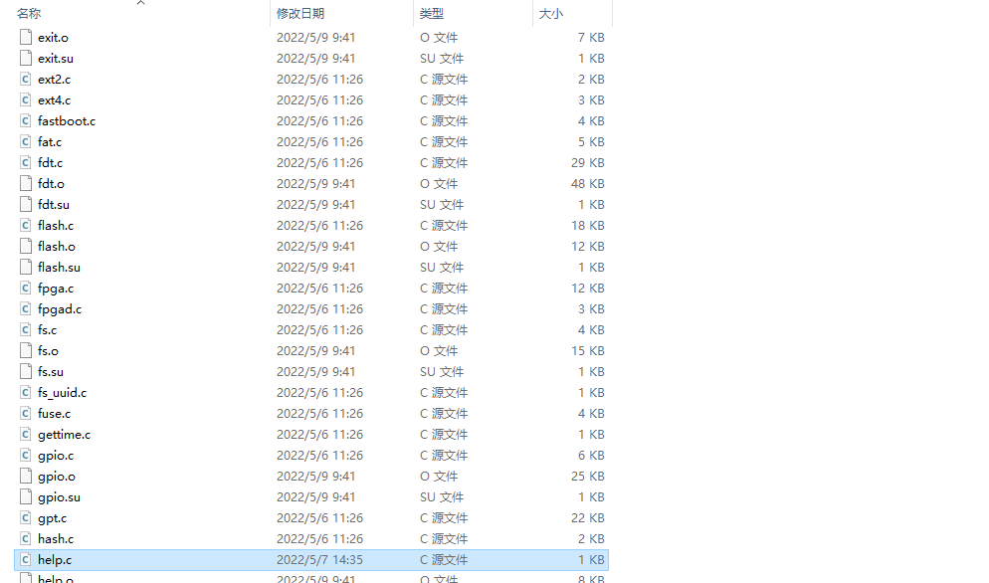Screen dimensions: 989x583
Task: Click the gpio.o file icon
Action: click(25, 476)
